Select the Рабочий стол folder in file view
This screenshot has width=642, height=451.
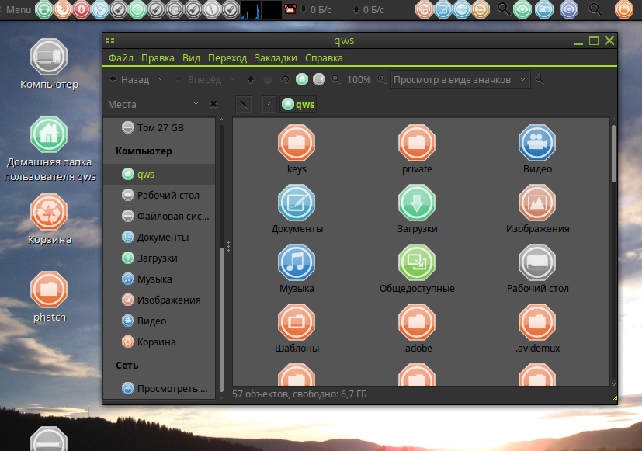click(x=537, y=269)
